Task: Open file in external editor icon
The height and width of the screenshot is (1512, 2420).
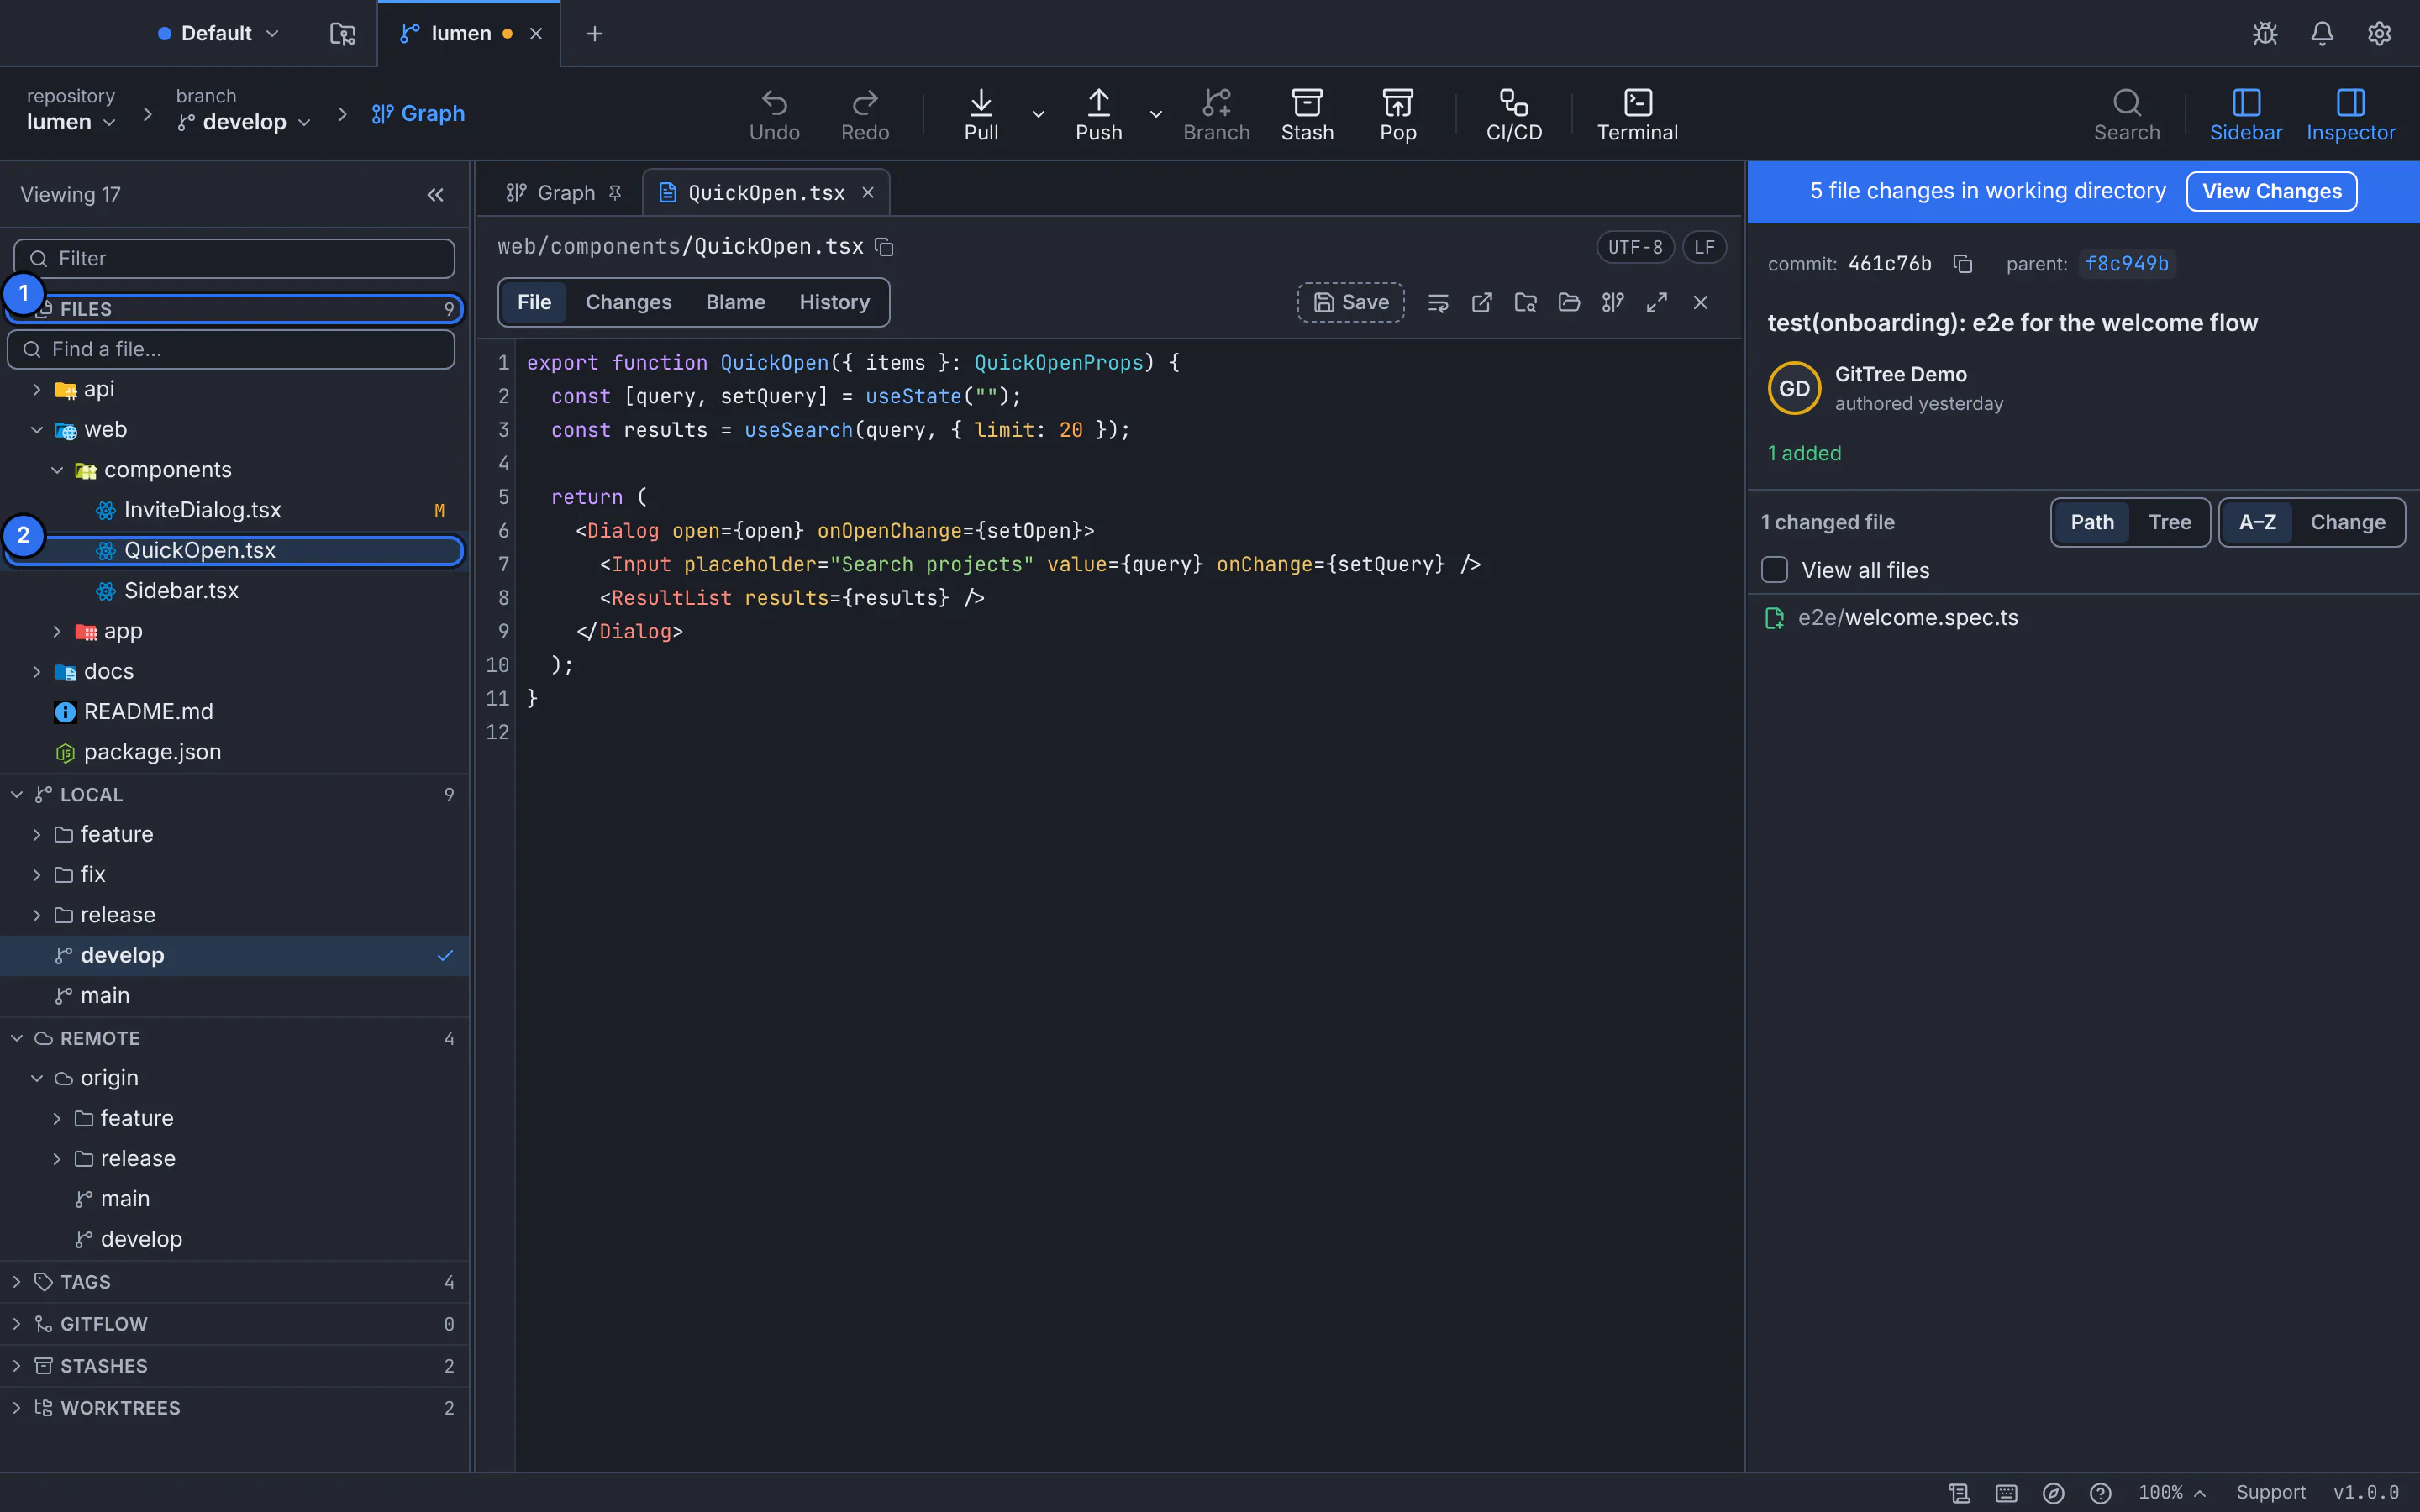Action: [1482, 302]
